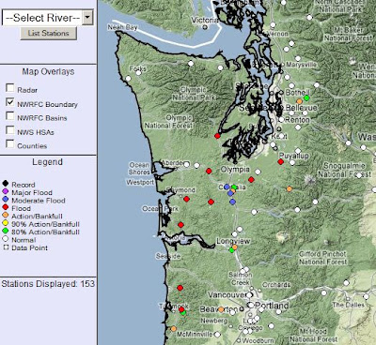Select the orange station marker near Bothell

[300, 101]
